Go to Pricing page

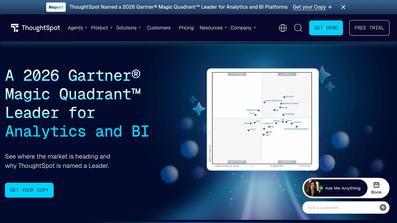(x=186, y=28)
